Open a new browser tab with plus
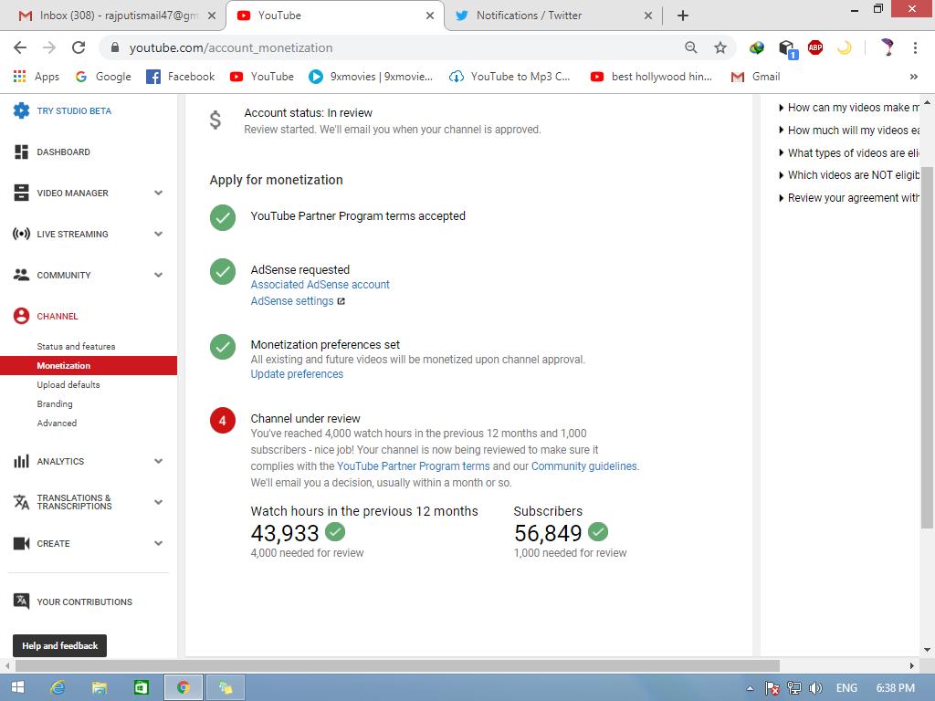 click(683, 16)
